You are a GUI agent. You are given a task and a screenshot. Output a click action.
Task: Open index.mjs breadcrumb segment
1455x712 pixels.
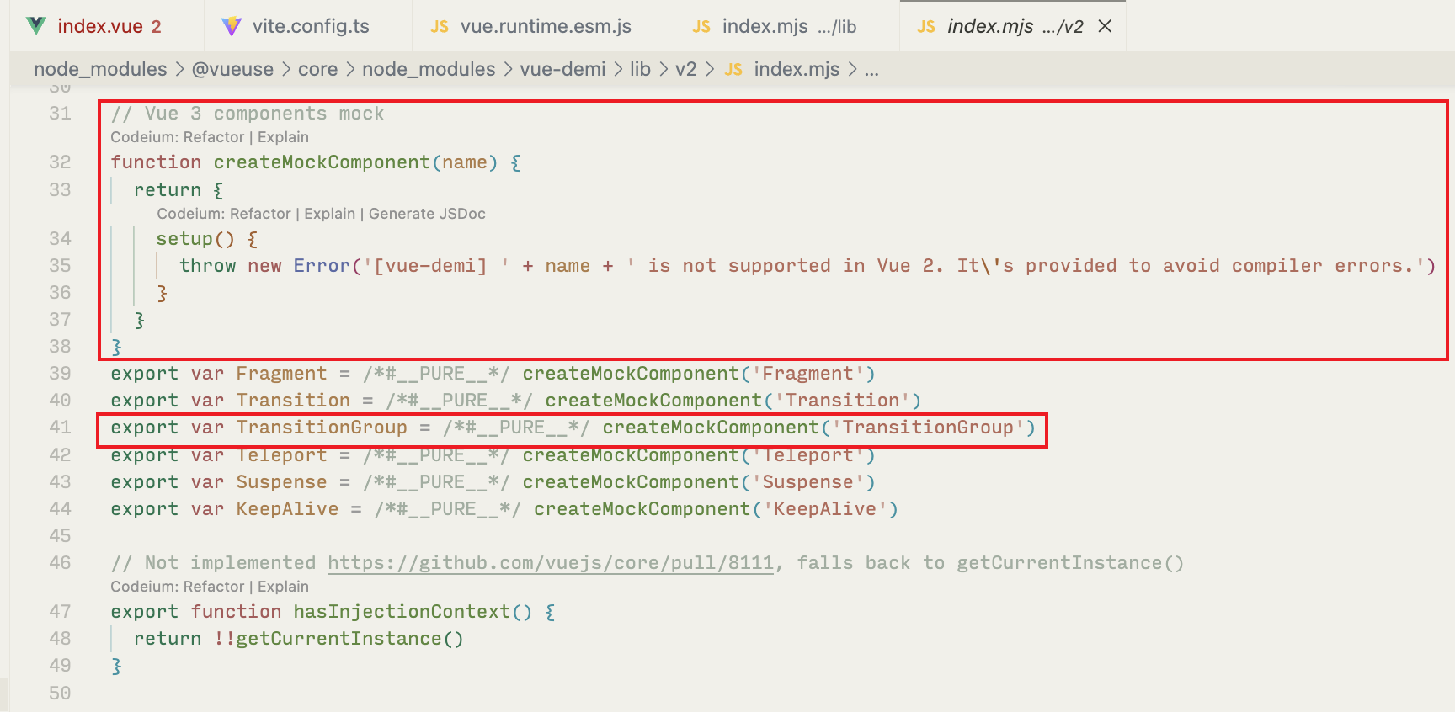click(797, 69)
